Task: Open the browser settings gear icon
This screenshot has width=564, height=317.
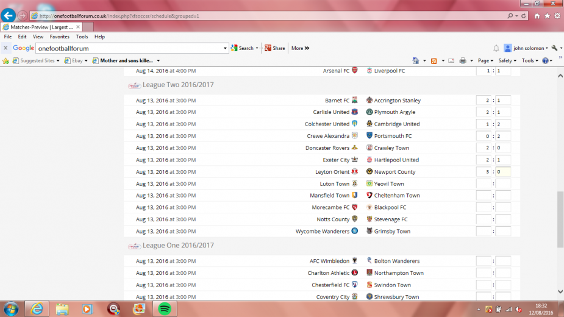Action: click(557, 16)
